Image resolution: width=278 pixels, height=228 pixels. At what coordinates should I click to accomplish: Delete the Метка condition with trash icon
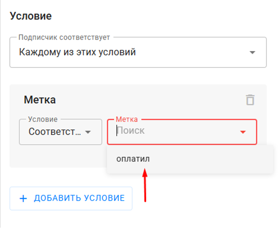tap(250, 100)
